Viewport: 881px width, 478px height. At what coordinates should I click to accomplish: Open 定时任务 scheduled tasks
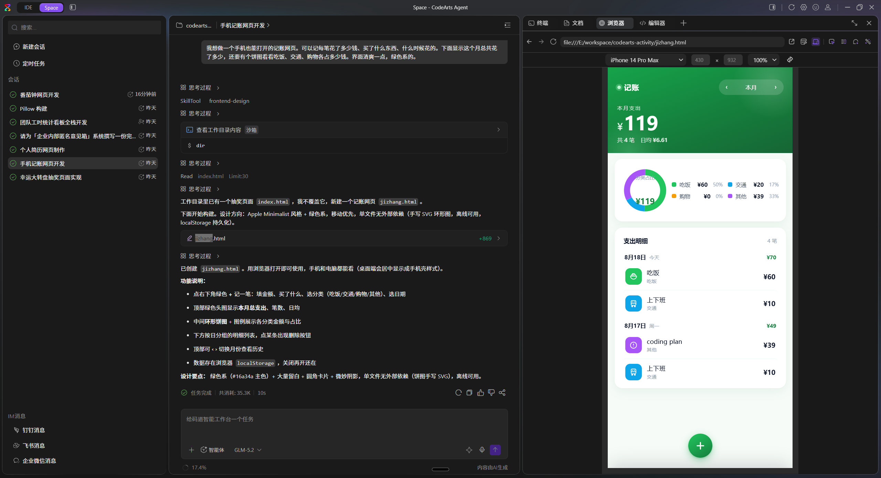(x=29, y=63)
